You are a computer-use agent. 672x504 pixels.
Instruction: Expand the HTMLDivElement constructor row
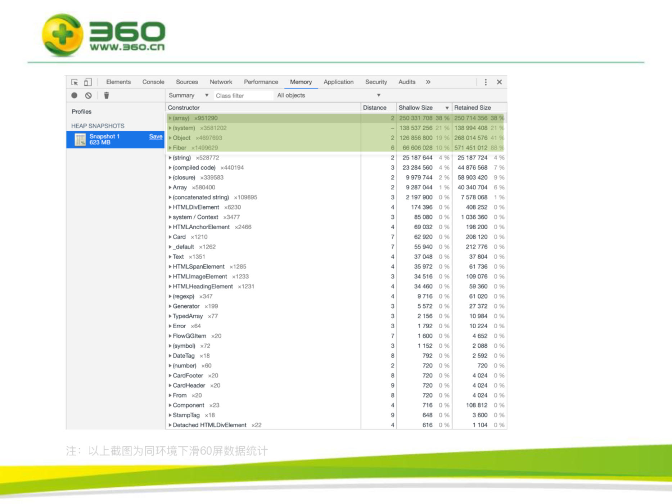[x=170, y=207]
